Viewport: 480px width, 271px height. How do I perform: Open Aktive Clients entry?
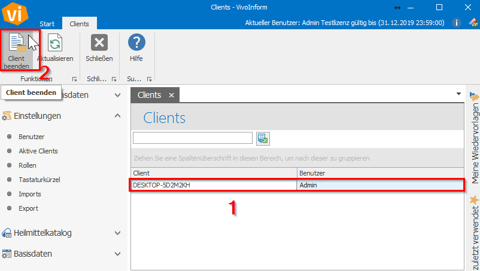click(38, 151)
